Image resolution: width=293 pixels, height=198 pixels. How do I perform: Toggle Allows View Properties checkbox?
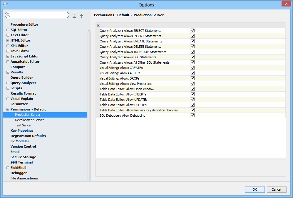(193, 84)
